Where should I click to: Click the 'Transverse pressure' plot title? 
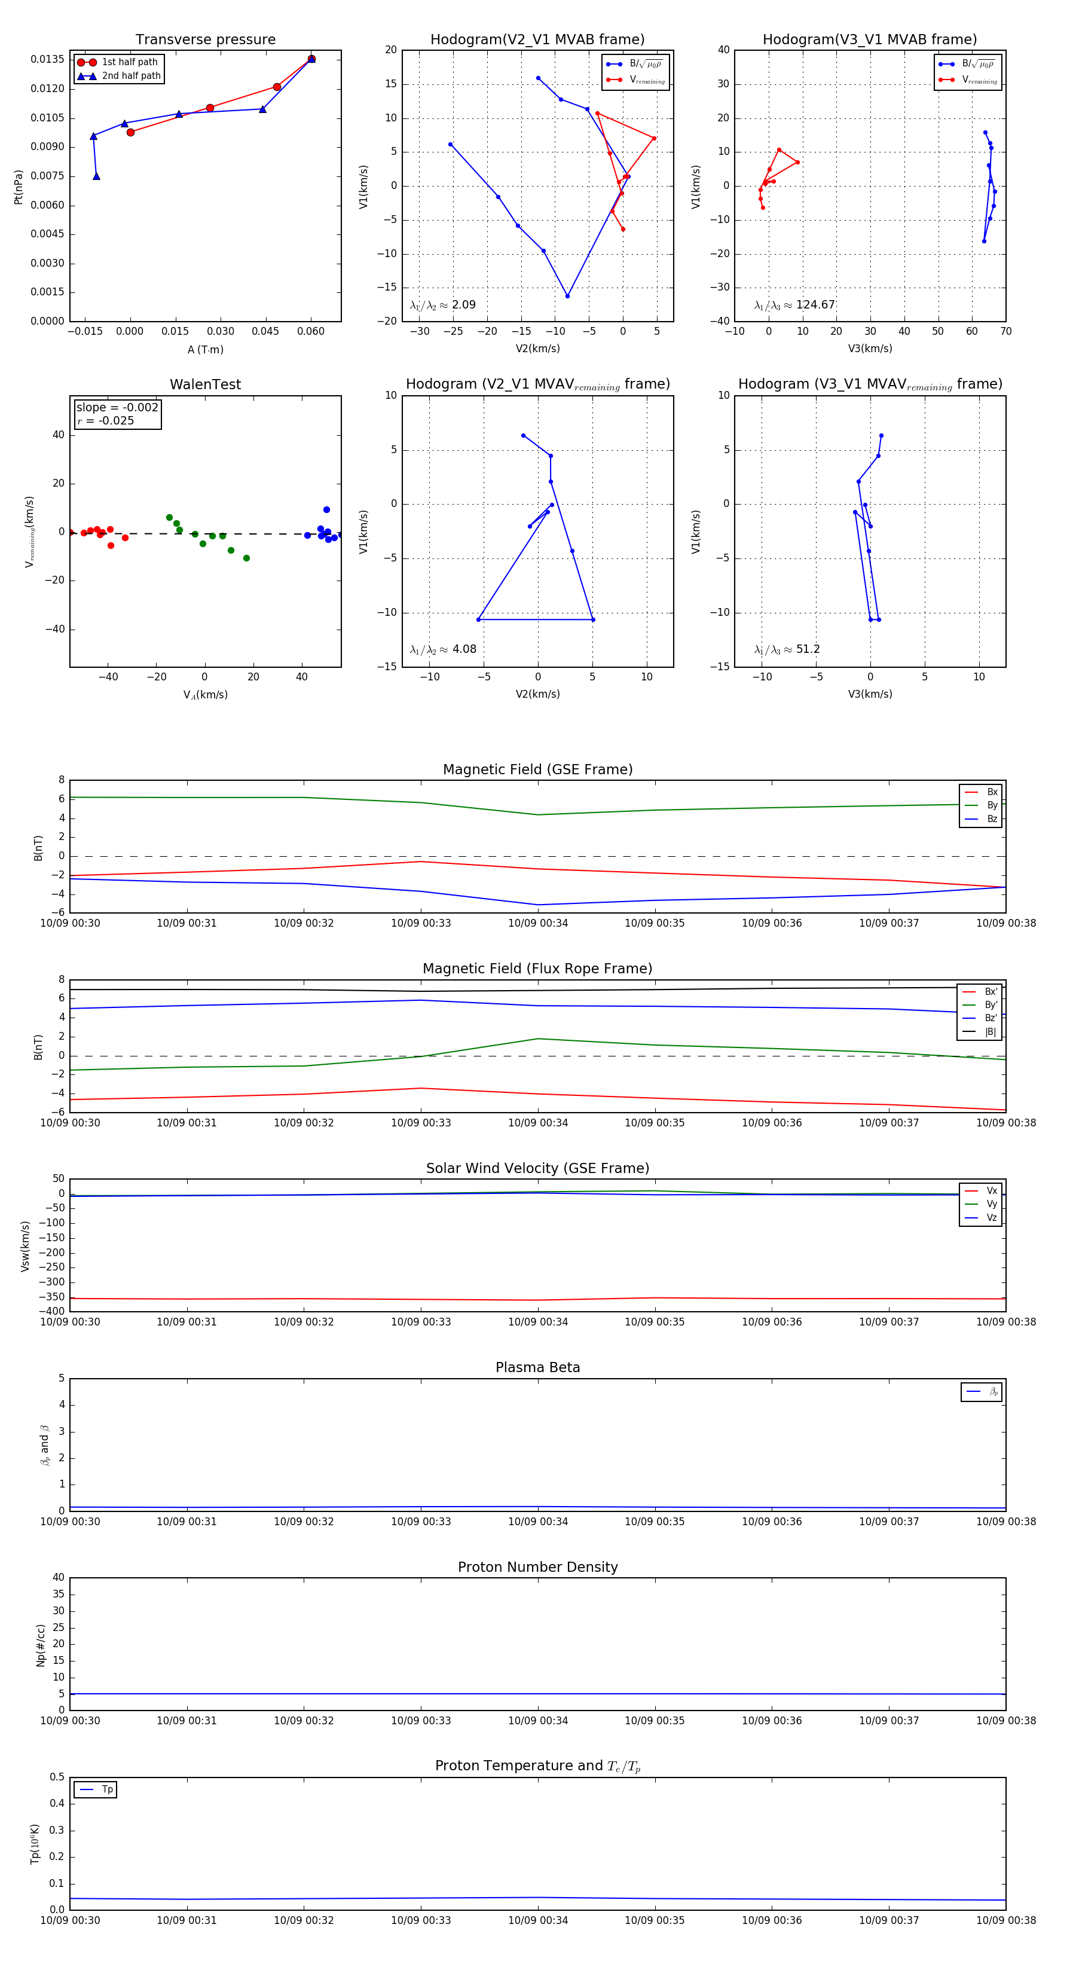[x=205, y=40]
